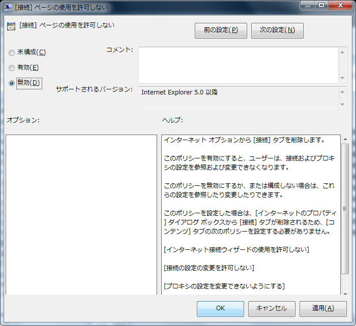Click inside the empty オプション panel

[x=81, y=213]
